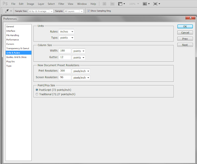Select Cursors preferences category

click(x=18, y=44)
